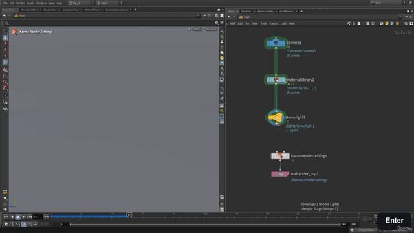Stop timeline playback
The width and height of the screenshot is (414, 233).
17,217
